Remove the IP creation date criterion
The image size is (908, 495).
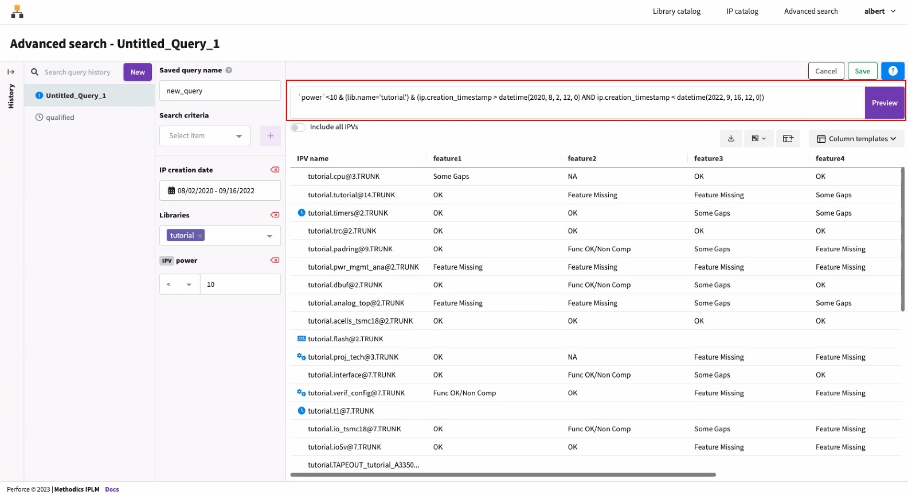275,170
